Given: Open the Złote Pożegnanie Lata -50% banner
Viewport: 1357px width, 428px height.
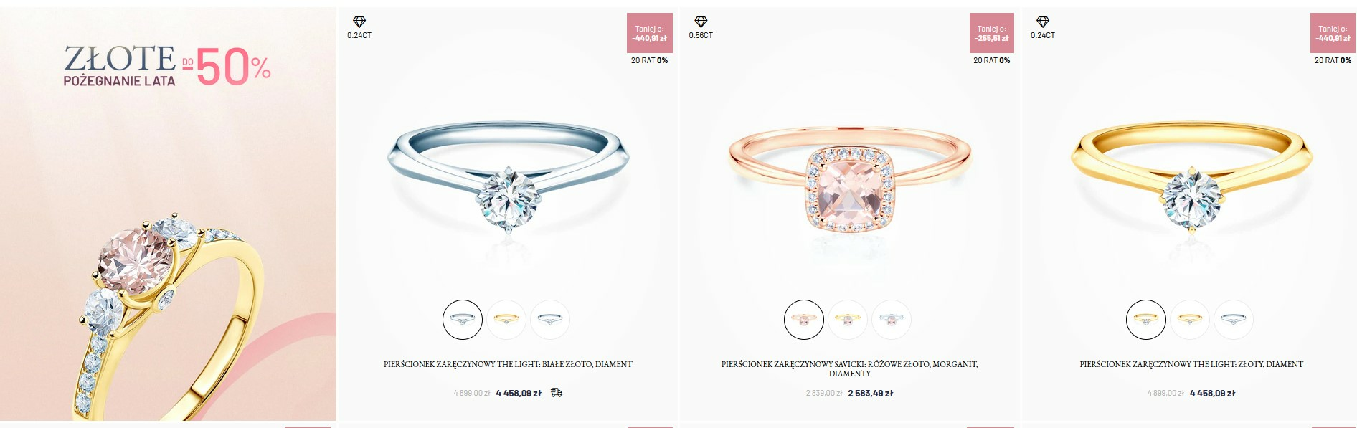Looking at the screenshot, I should [x=168, y=214].
